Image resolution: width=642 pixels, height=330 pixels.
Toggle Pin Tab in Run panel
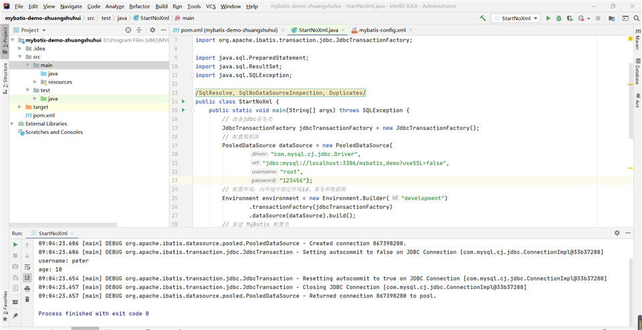15,316
